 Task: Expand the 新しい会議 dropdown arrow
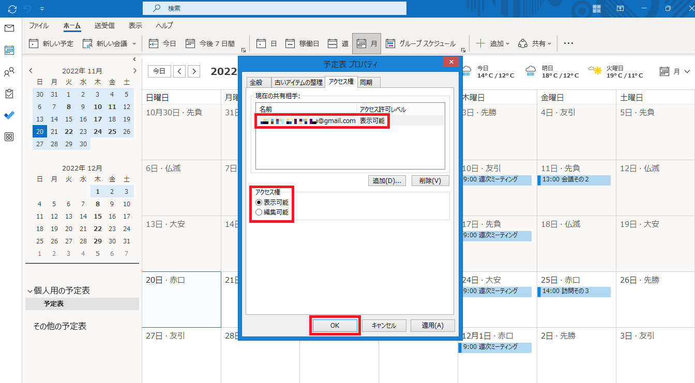[x=134, y=44]
